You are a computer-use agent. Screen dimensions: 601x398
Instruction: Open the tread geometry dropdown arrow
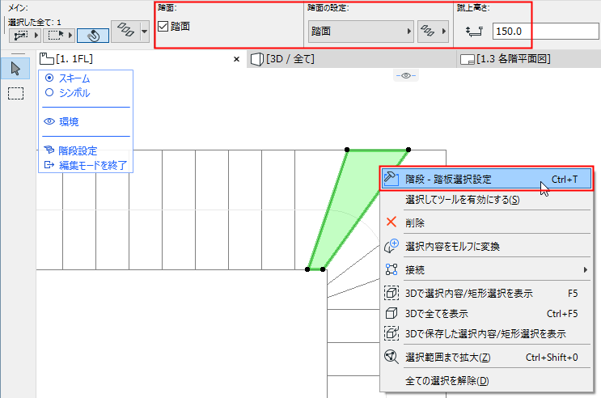pyautogui.click(x=145, y=31)
